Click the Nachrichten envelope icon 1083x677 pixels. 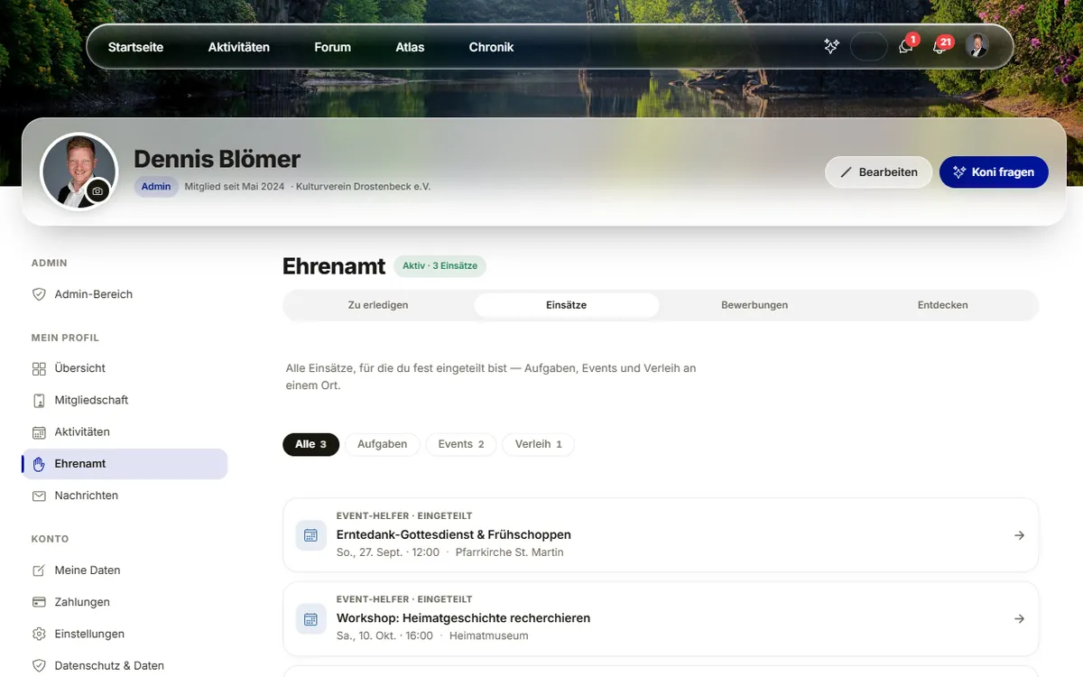click(x=39, y=496)
